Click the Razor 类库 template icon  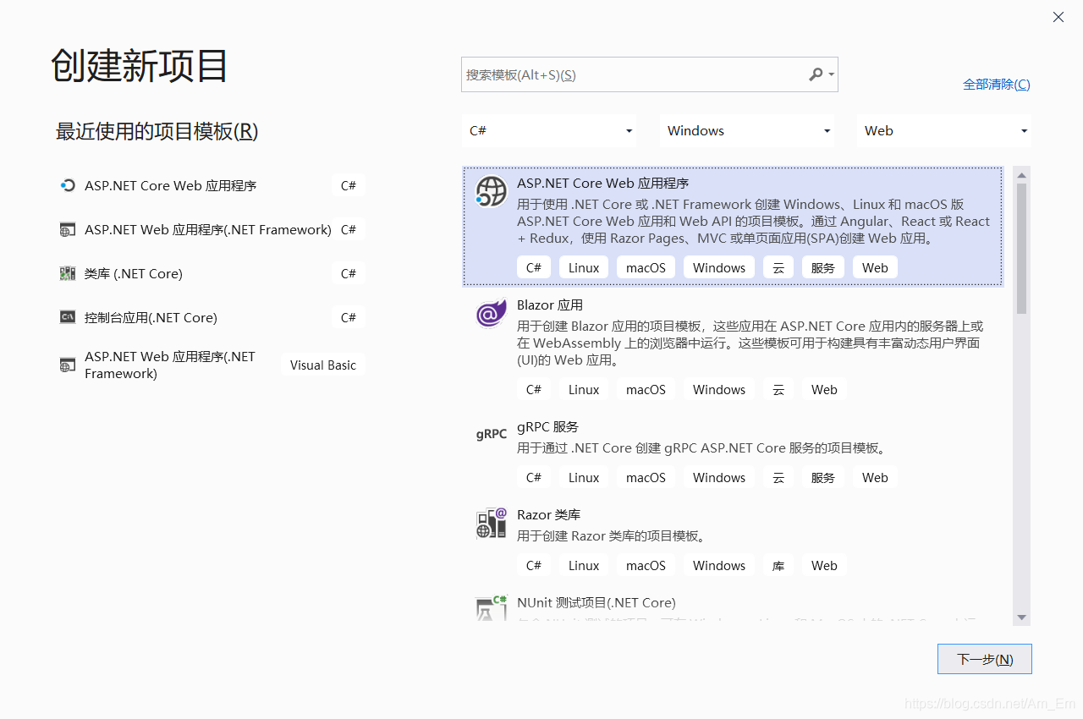click(491, 522)
